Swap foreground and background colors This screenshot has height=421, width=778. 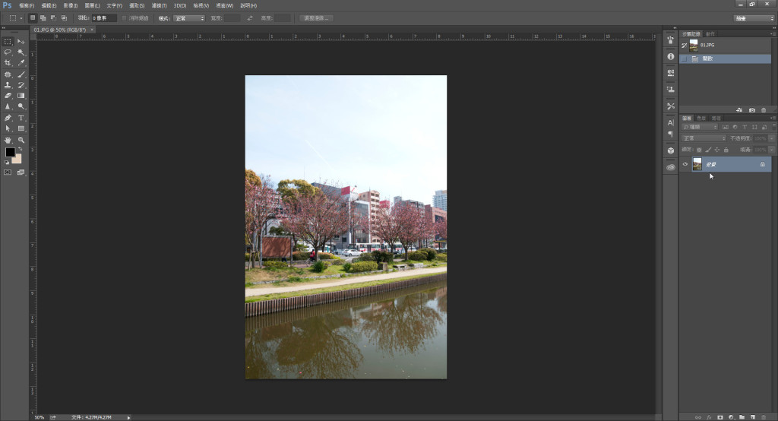pos(20,149)
